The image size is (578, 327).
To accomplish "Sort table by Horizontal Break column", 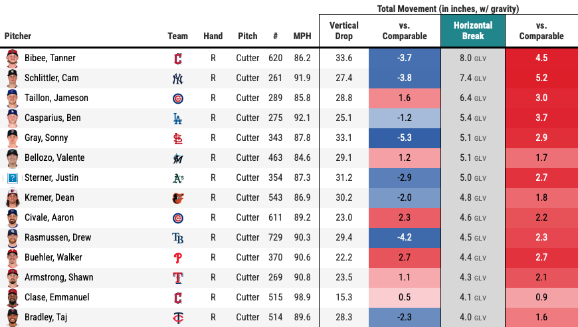I will 473,31.
